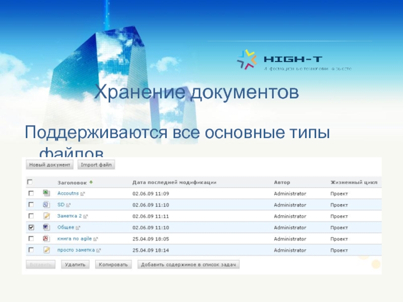Check the box for the SD row
403x302 pixels.
click(31, 204)
